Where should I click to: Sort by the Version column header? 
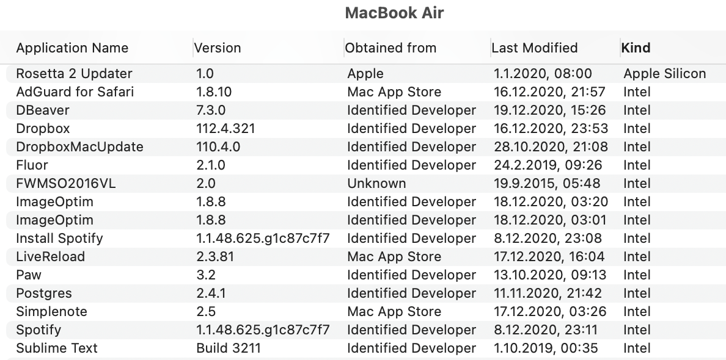[x=218, y=48]
